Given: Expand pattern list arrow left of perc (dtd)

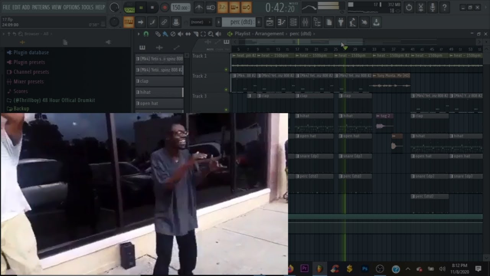Looking at the screenshot, I should 219,22.
